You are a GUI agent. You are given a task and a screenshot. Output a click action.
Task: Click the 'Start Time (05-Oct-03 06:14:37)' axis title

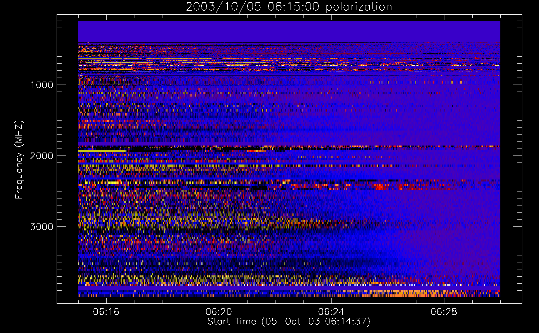[x=289, y=322]
